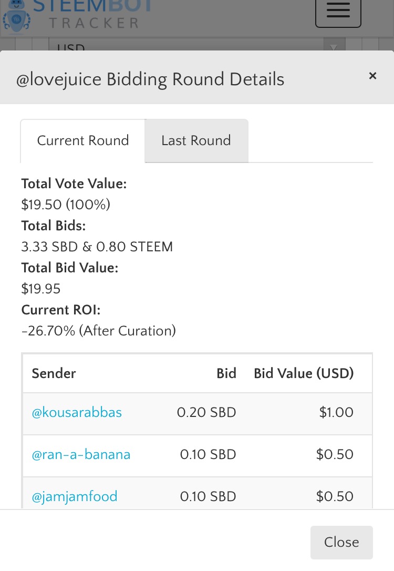Screen dimensions: 394x571
Task: Select the 0.20 SBD bid cell
Action: pyautogui.click(x=206, y=412)
